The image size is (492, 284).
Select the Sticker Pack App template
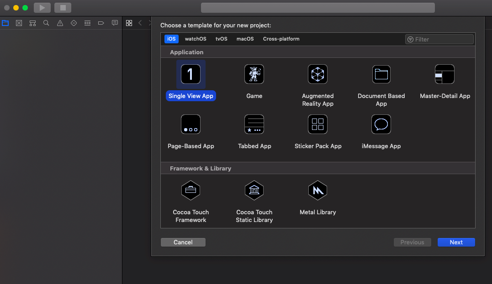tap(317, 124)
